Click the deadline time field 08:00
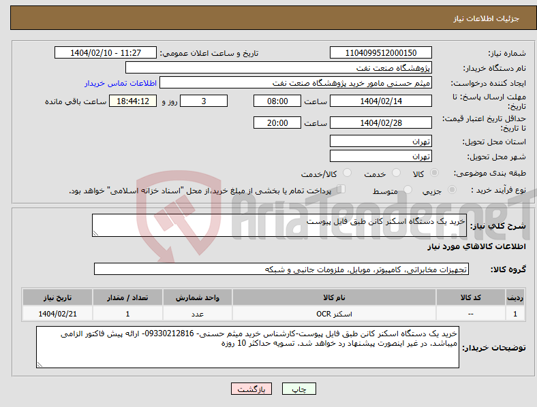Viewport: 537px width, 407px height. [x=277, y=101]
